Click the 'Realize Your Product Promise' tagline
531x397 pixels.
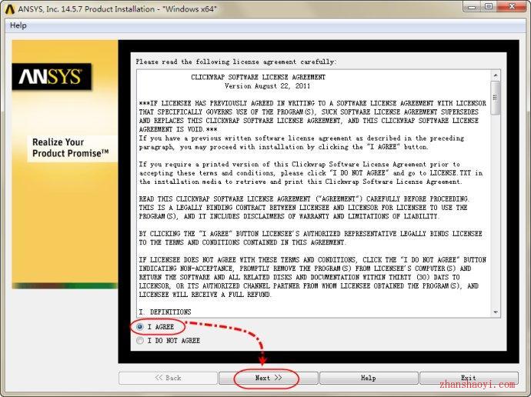[x=71, y=148]
